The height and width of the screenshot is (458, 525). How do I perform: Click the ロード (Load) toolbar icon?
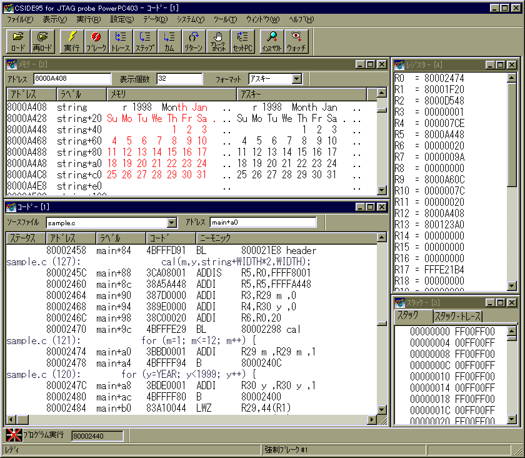pos(18,41)
